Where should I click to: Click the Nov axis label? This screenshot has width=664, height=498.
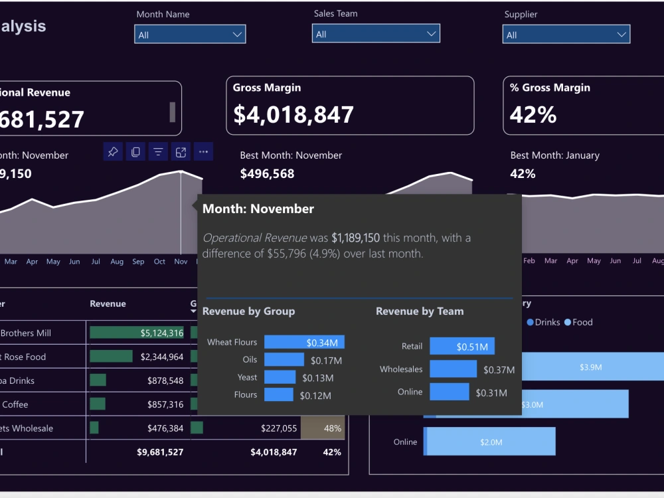181,261
